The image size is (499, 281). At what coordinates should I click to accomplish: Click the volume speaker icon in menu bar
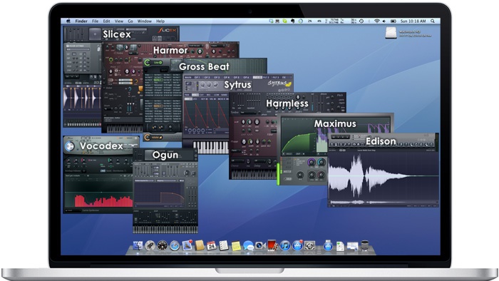click(384, 21)
